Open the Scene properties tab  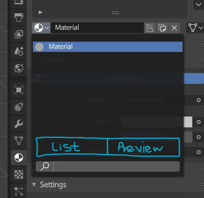pyautogui.click(x=19, y=51)
